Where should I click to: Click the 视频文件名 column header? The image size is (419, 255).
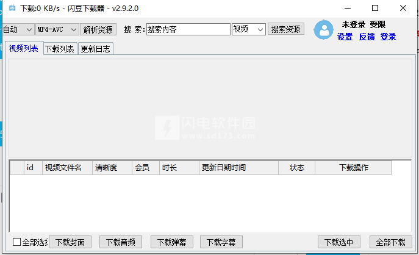[x=67, y=168]
